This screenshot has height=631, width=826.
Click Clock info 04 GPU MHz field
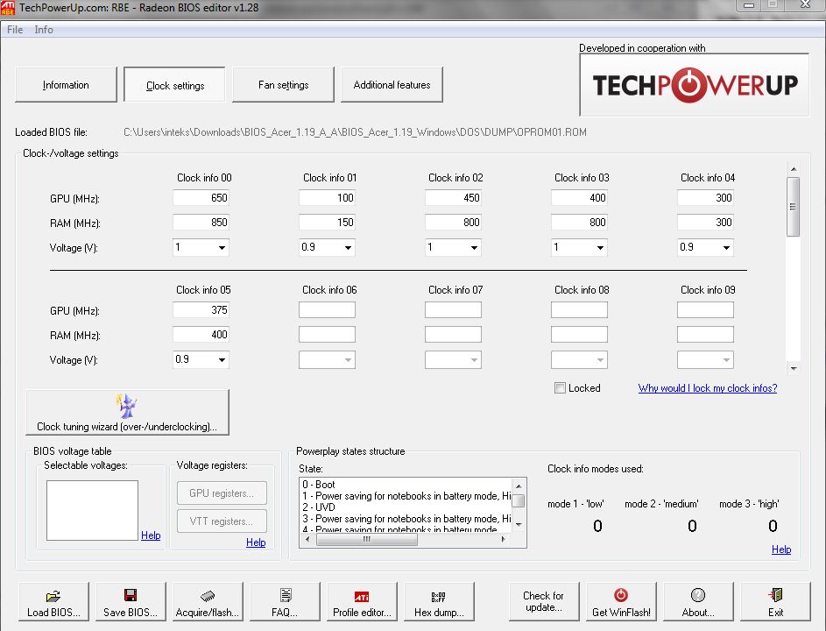[705, 198]
